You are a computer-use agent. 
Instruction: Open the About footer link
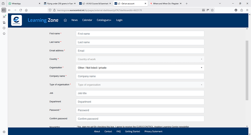[x=97, y=131]
